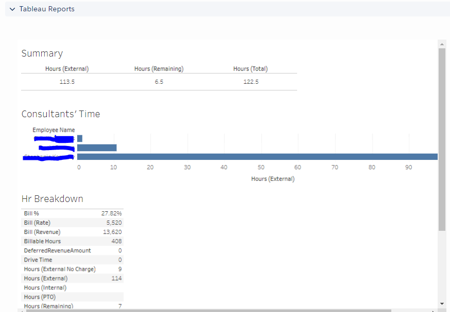Click the 408 Billable Hours value
450x312 pixels.
(116, 241)
